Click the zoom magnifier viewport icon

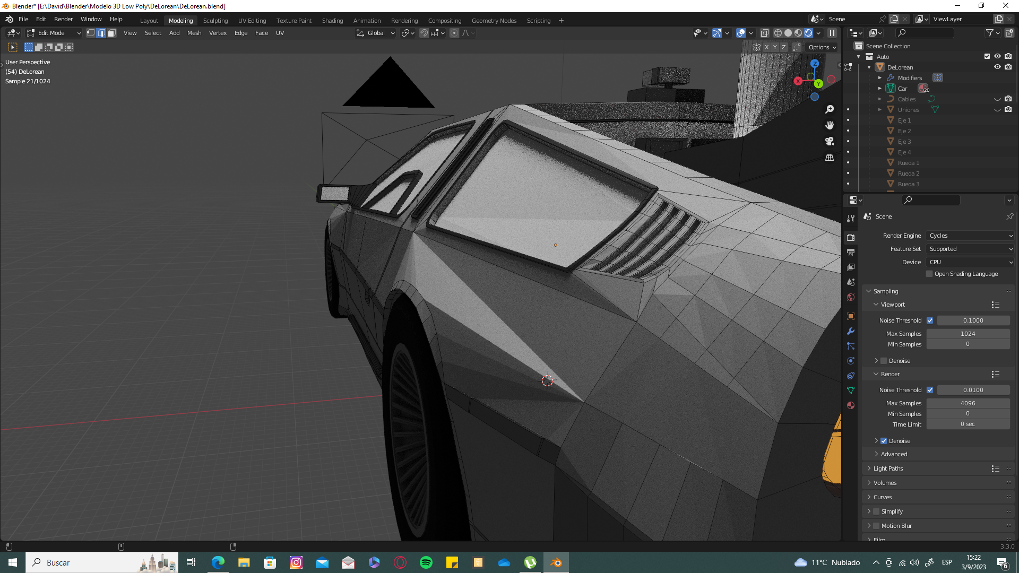[830, 109]
